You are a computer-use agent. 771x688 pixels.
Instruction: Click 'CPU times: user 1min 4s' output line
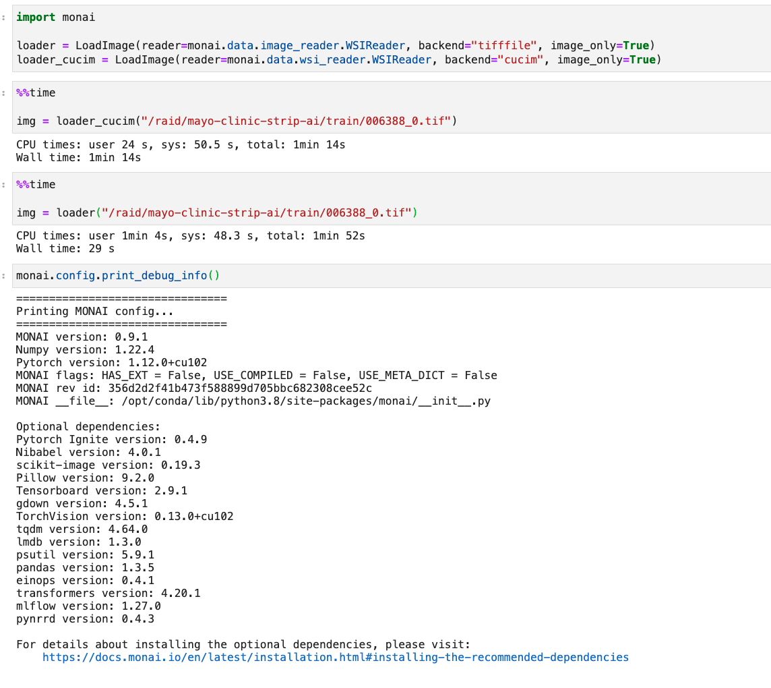coord(191,236)
